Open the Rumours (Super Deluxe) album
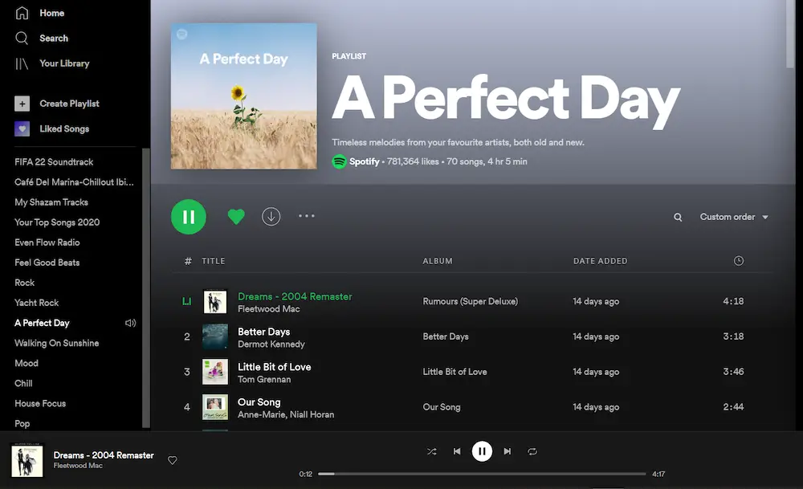The image size is (803, 489). 470,301
